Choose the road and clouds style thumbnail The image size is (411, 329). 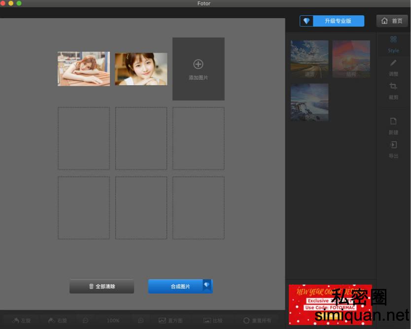point(309,59)
